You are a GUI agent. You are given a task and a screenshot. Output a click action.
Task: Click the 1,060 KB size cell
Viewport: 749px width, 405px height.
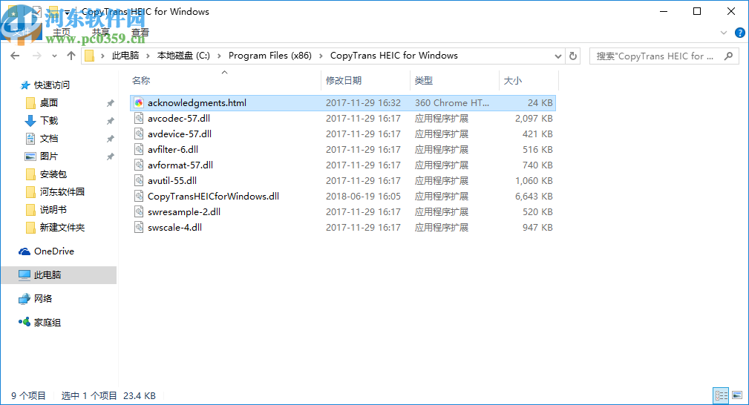(534, 180)
